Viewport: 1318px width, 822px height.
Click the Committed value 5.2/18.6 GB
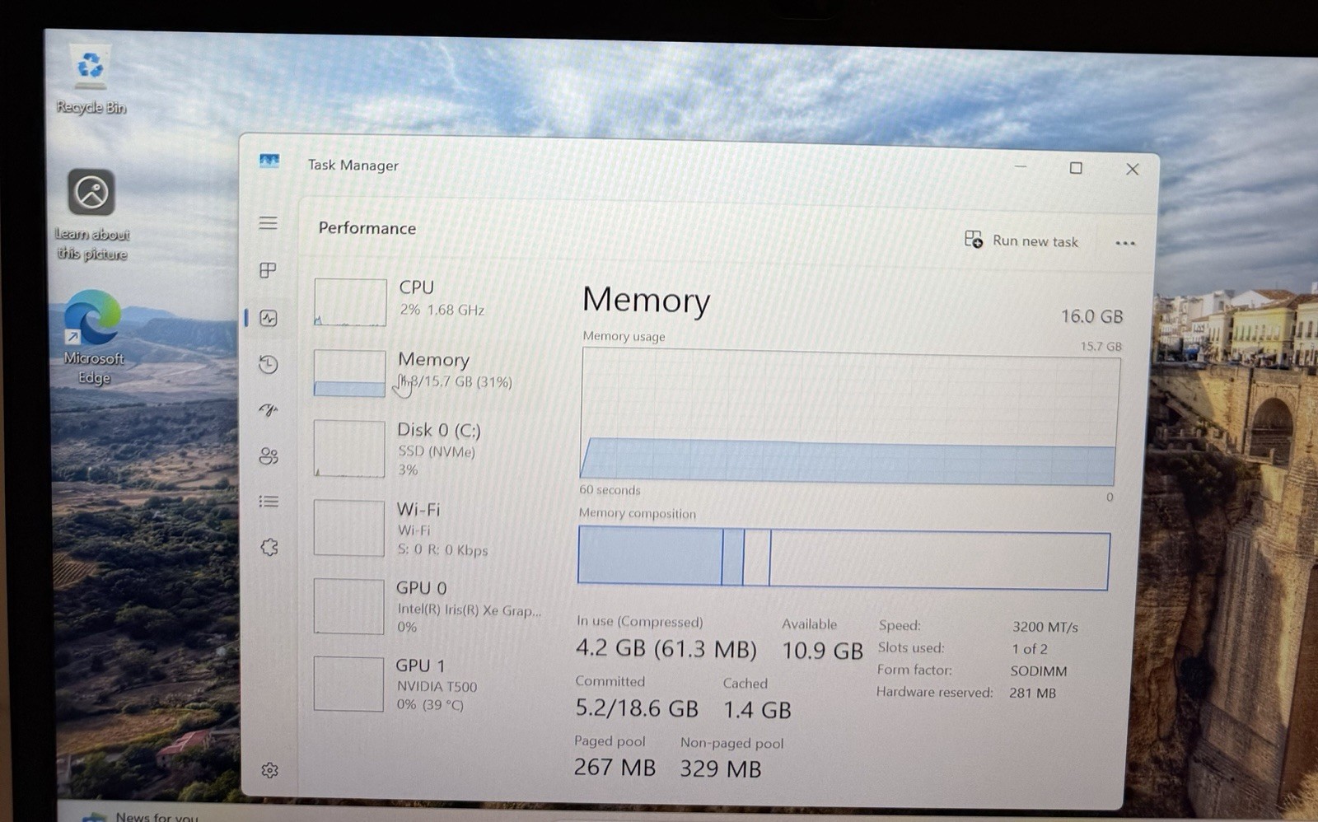(637, 708)
